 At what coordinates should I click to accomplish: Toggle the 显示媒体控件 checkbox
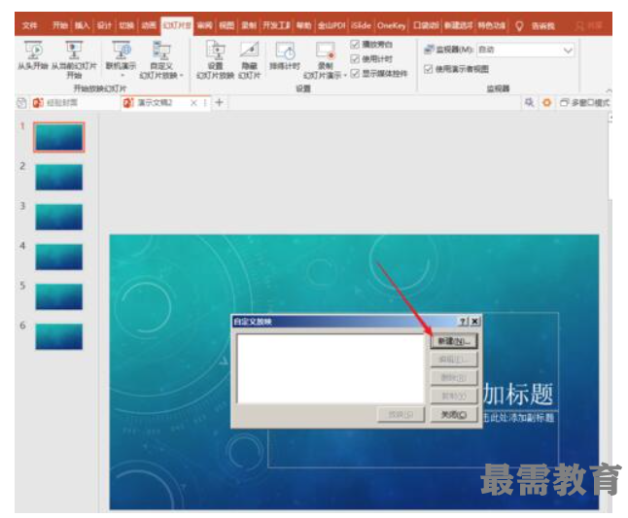[355, 73]
